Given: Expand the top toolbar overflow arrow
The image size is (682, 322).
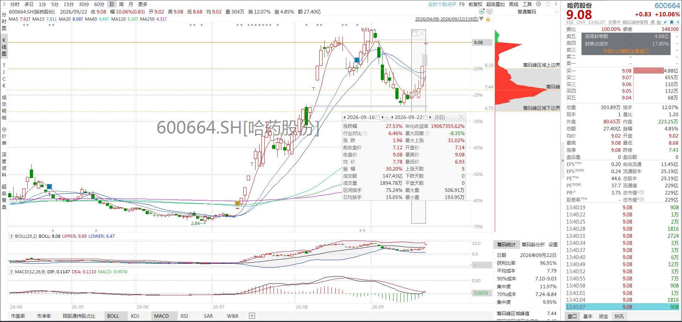Looking at the screenshot, I should pyautogui.click(x=556, y=4).
